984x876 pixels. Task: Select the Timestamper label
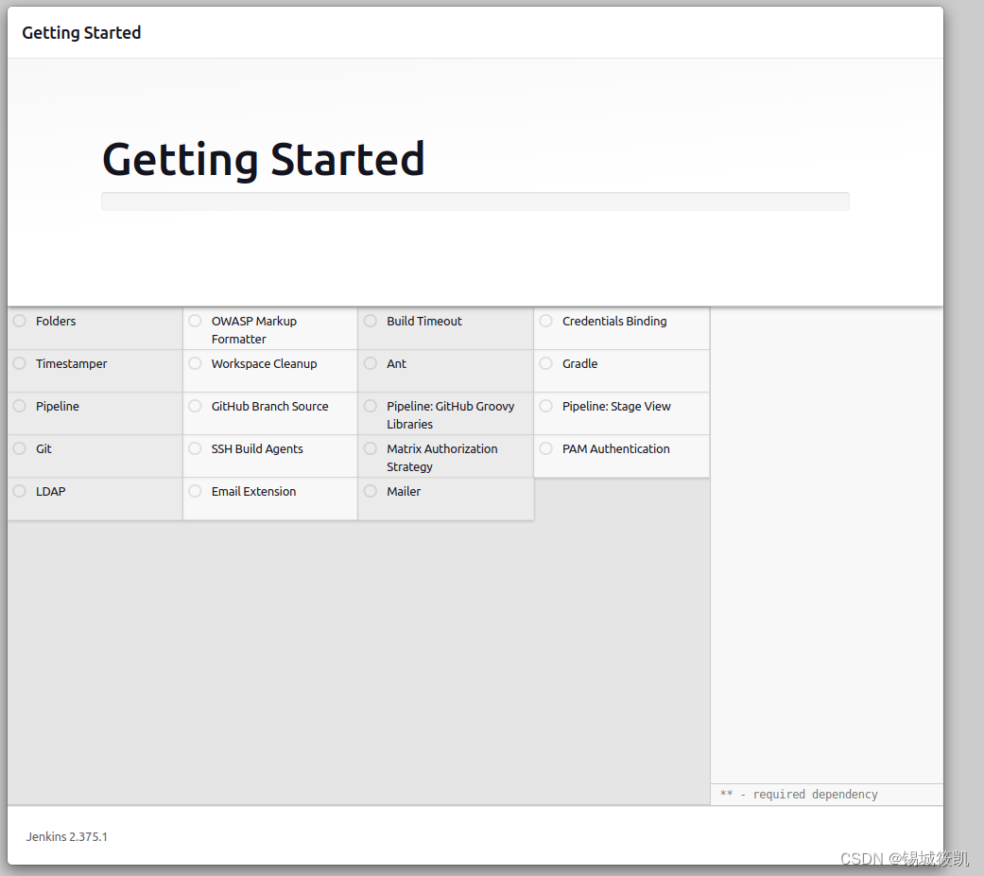click(72, 363)
